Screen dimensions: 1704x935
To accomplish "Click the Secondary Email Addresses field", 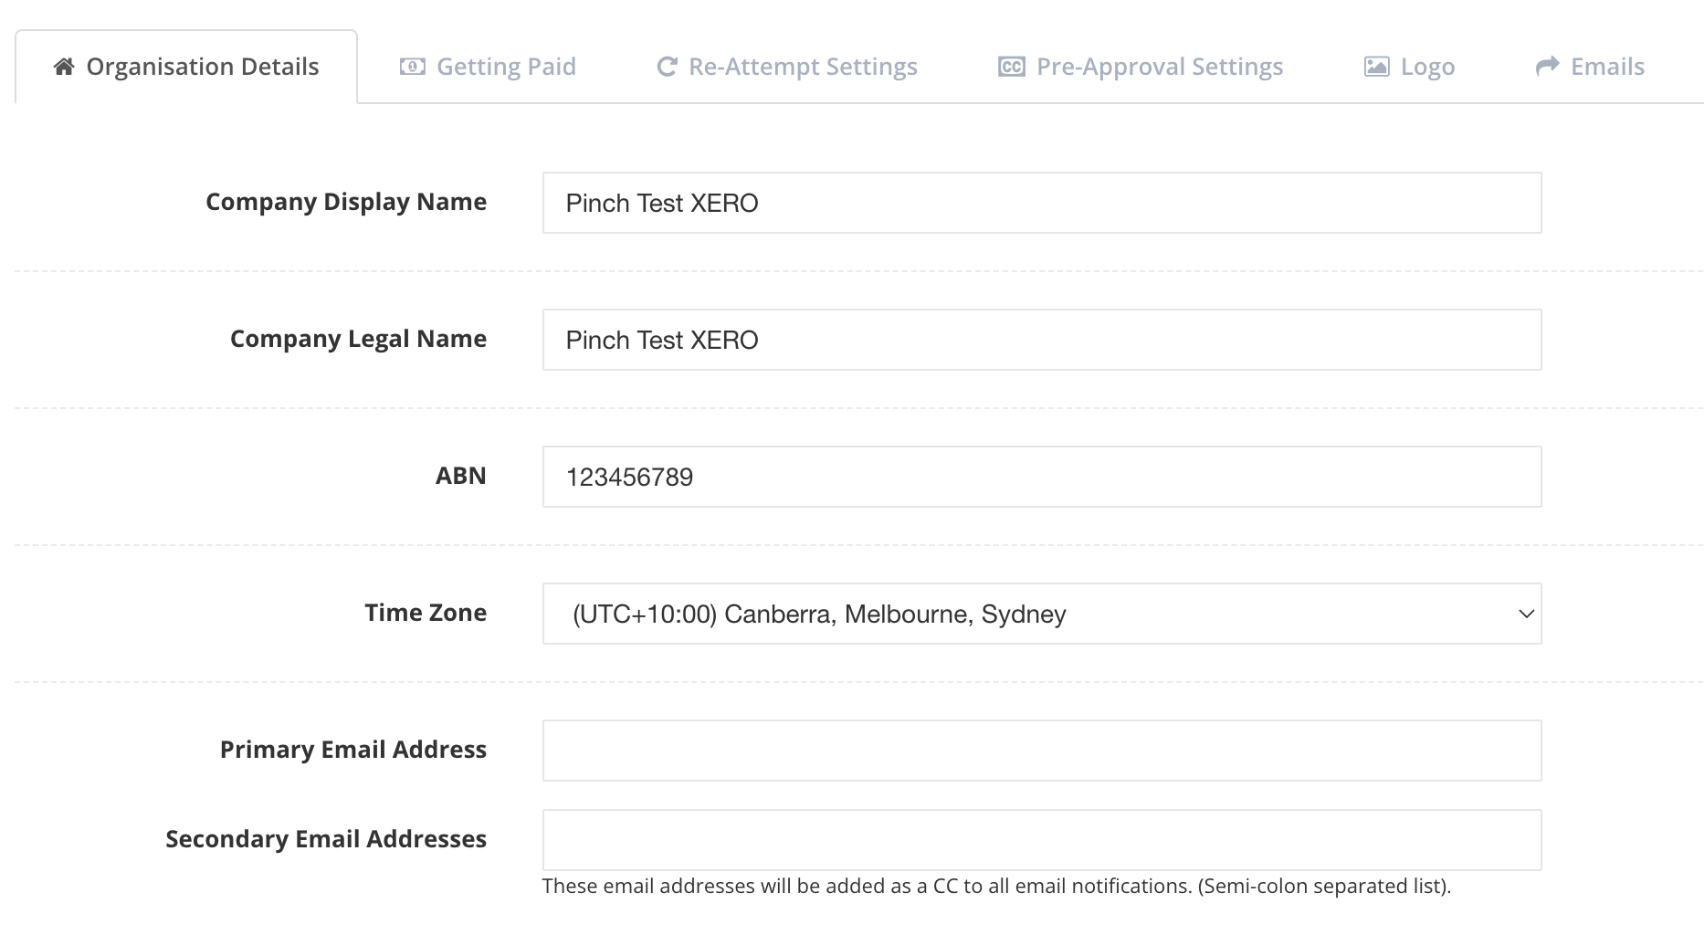I will click(1042, 840).
